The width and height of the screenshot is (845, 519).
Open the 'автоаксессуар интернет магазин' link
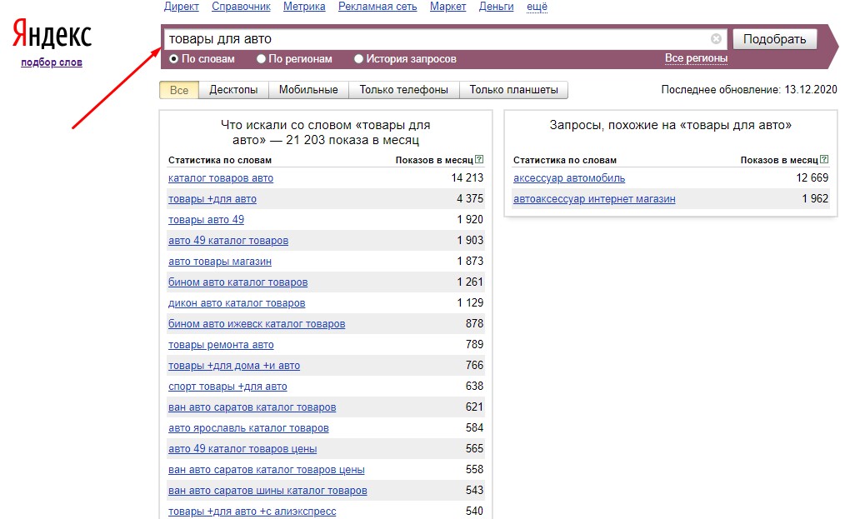(x=594, y=199)
